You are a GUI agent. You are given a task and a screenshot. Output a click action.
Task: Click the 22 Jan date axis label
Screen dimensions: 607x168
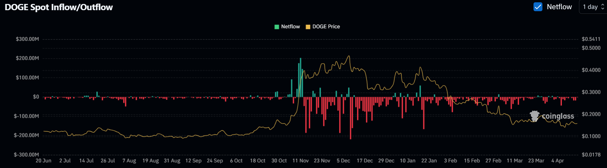point(429,161)
